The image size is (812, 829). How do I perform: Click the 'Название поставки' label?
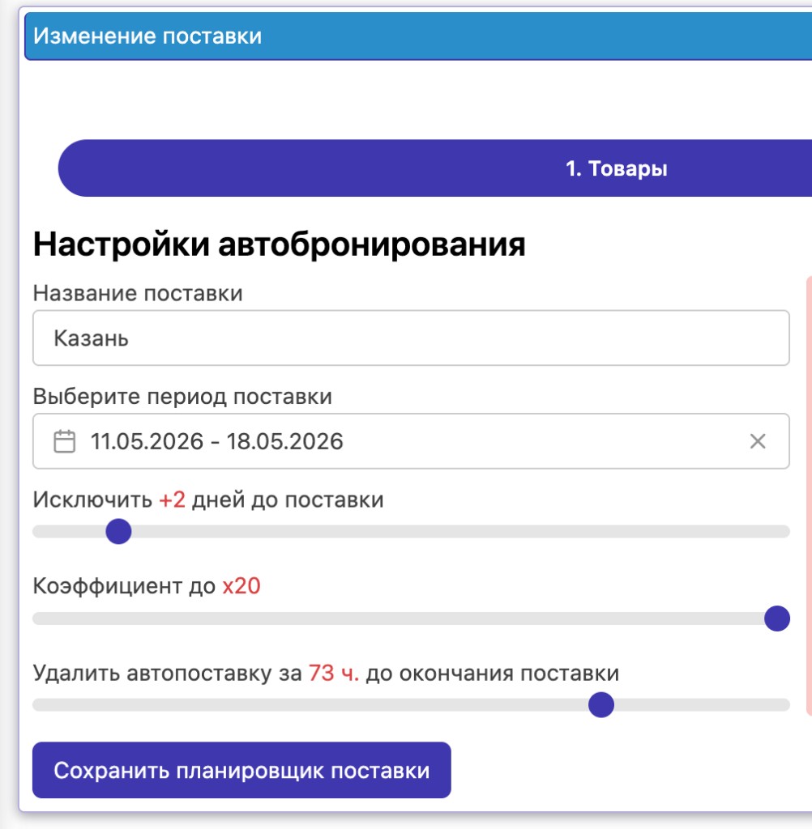138,293
